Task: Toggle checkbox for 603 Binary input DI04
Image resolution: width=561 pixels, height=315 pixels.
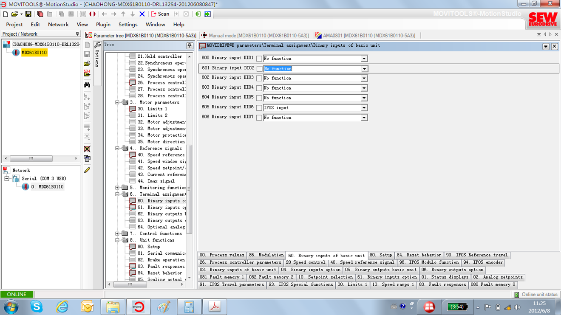Action: tap(259, 88)
